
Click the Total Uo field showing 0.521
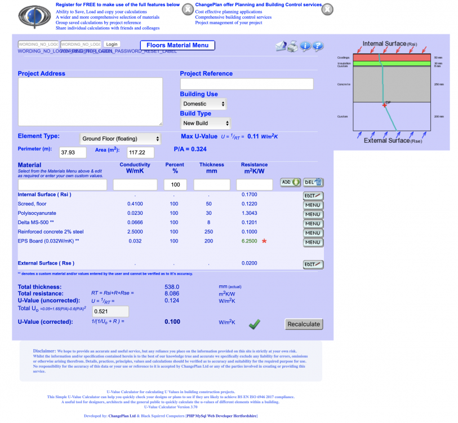(x=110, y=311)
